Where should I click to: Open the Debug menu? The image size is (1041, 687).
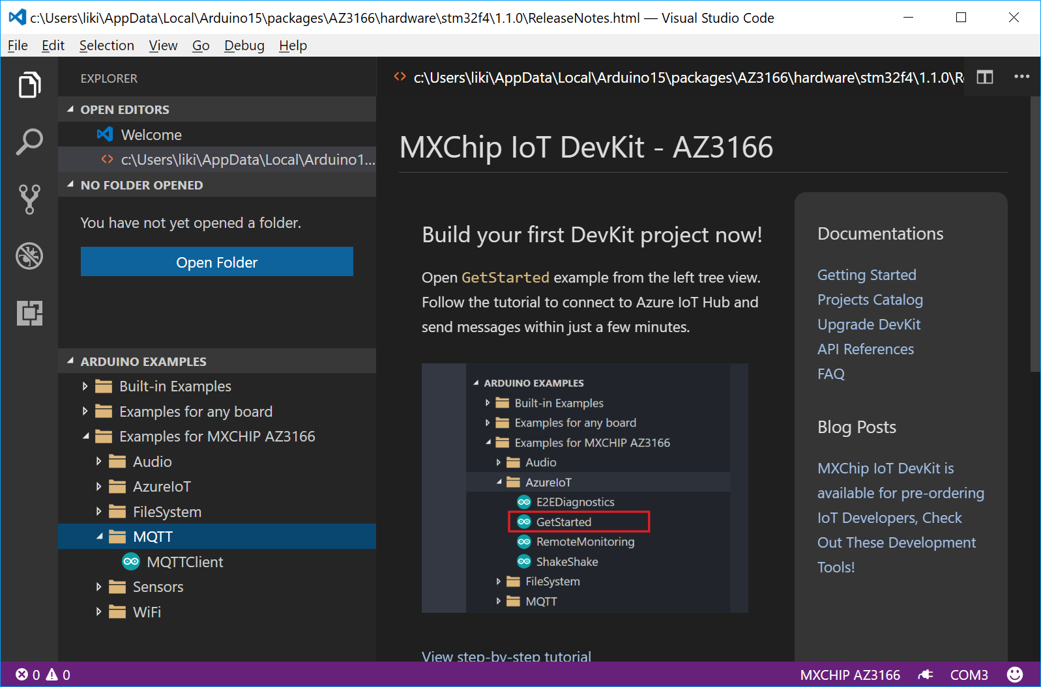244,46
